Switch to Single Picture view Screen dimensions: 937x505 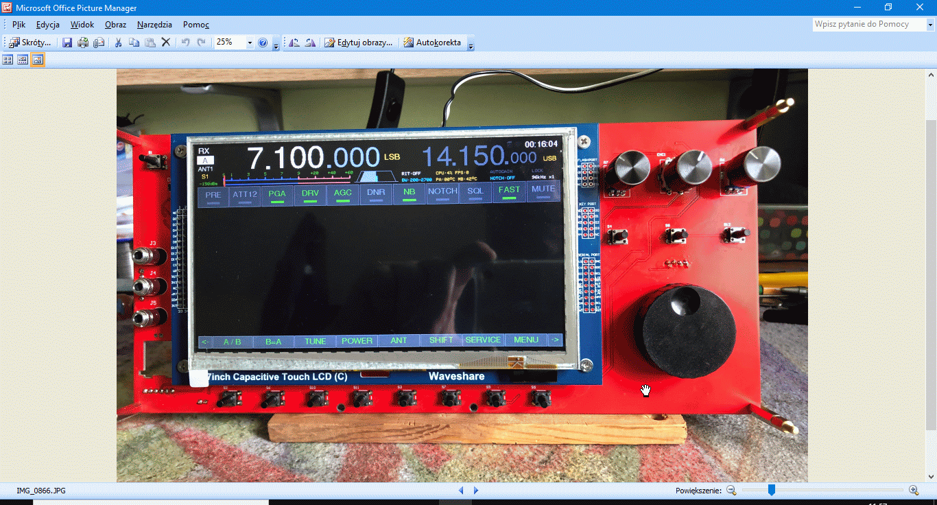[x=37, y=60]
